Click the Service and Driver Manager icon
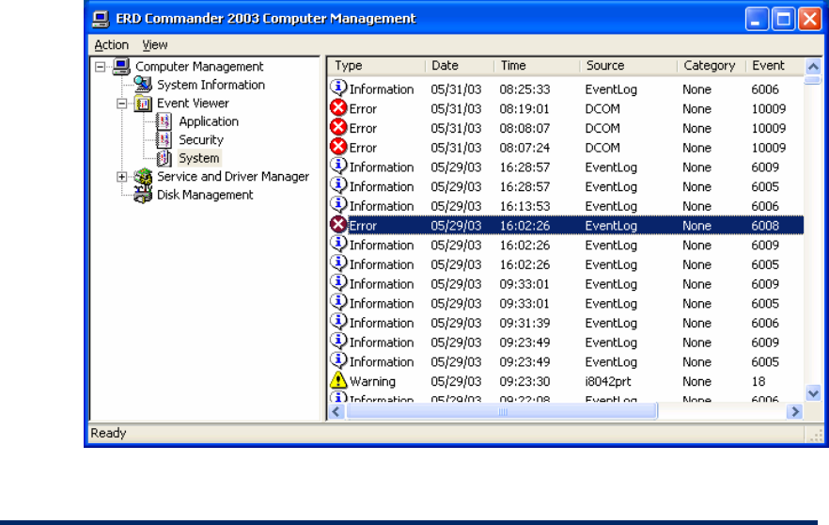This screenshot has width=829, height=525. 143,177
